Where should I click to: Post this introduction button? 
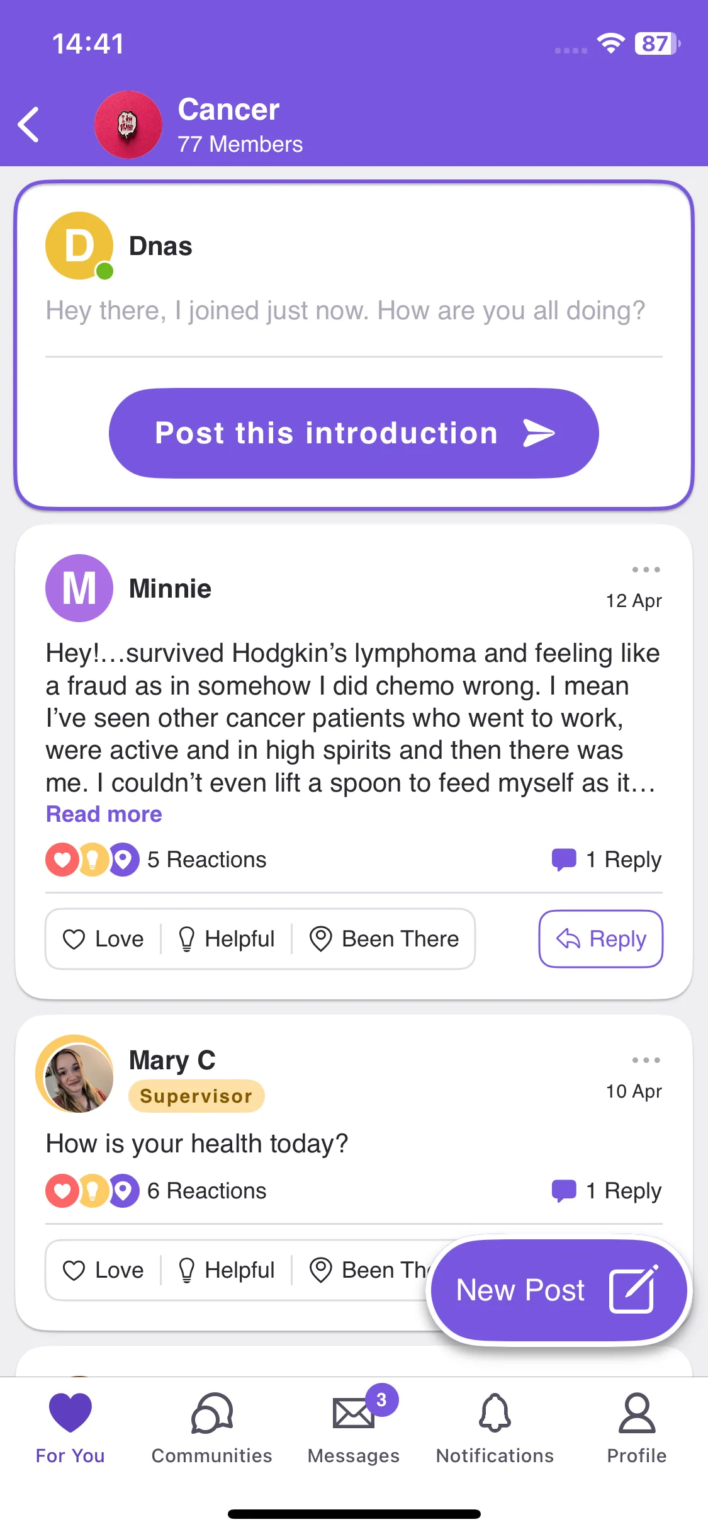(x=354, y=433)
